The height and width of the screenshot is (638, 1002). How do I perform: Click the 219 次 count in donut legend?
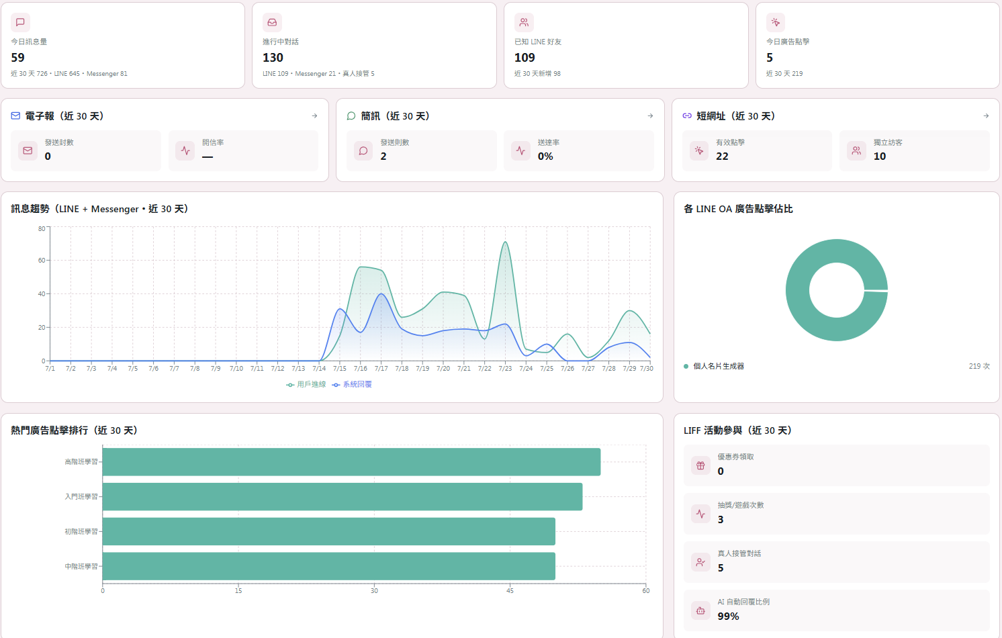click(x=979, y=367)
